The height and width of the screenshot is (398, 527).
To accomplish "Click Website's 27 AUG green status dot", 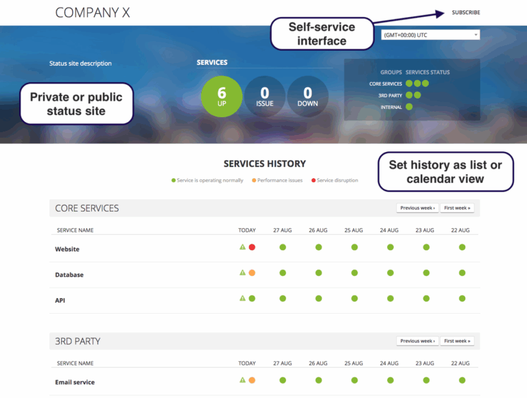I will click(283, 247).
